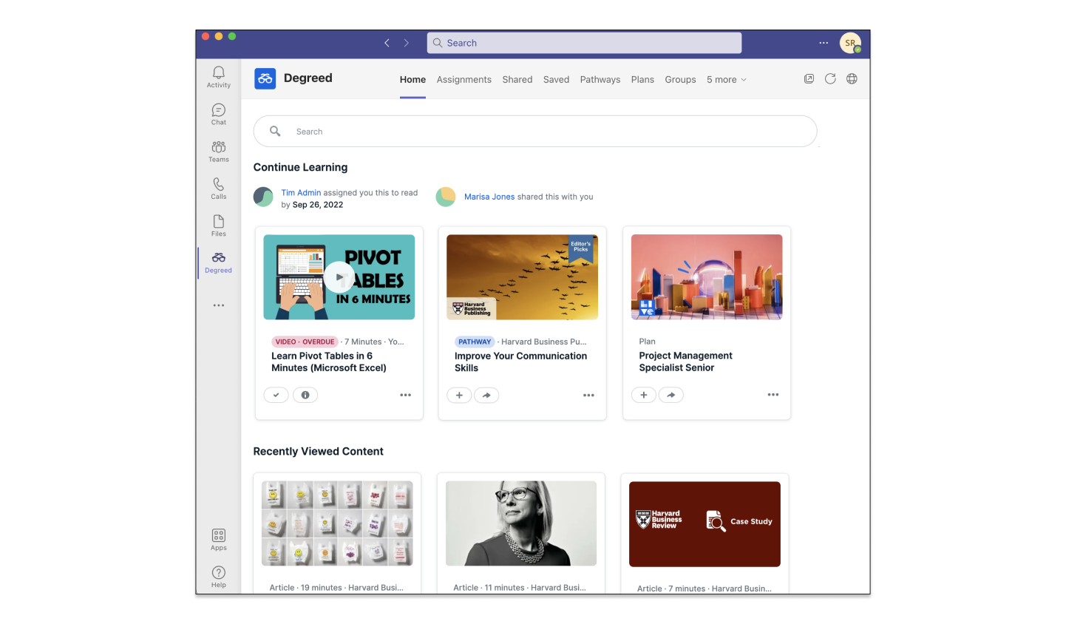
Task: Click Marisa Jones's name
Action: pyautogui.click(x=489, y=196)
